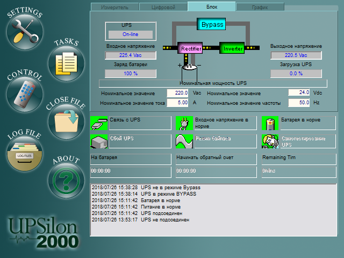The height and width of the screenshot is (258, 344).
Task: Click the Close File folder icon
Action: (66, 121)
